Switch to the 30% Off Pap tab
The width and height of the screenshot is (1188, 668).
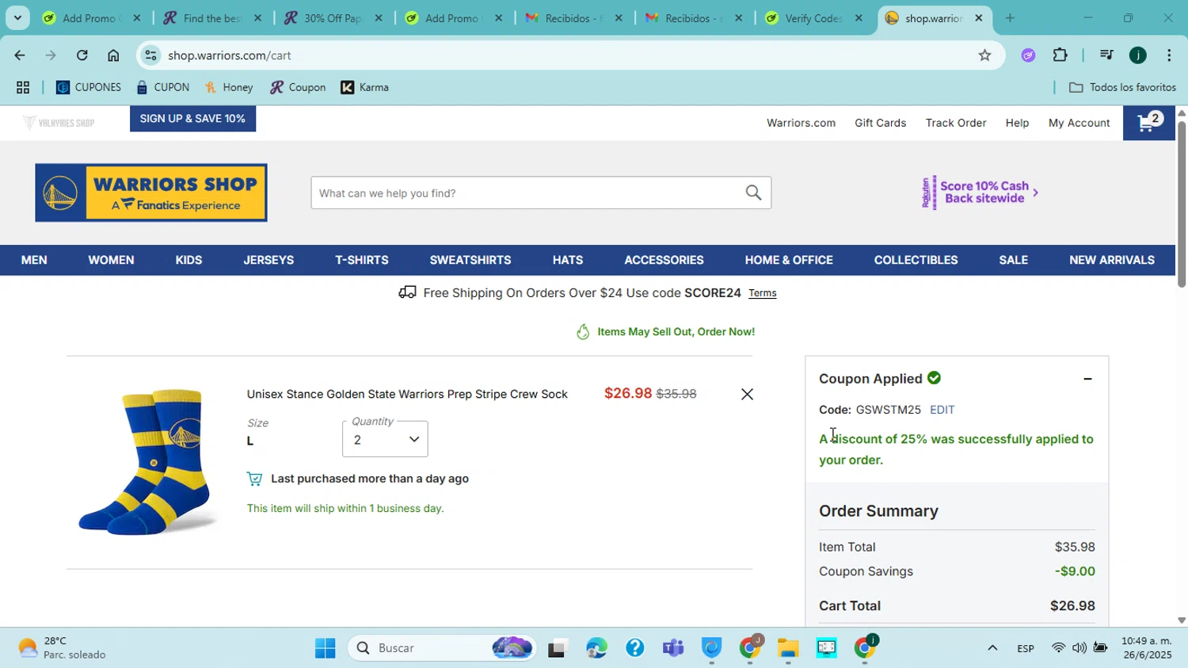click(333, 18)
